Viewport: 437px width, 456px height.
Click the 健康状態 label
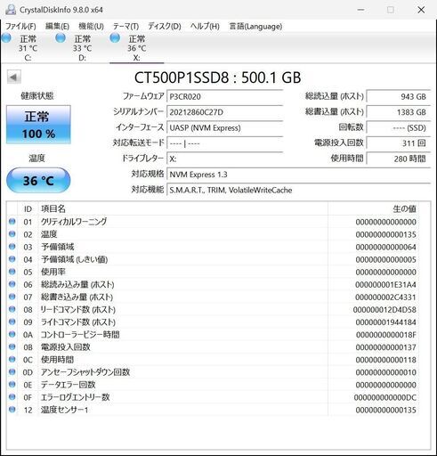point(36,96)
